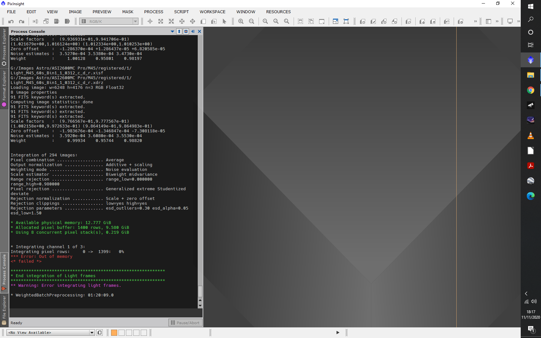Expand the No View Available dropdown

tap(92, 333)
